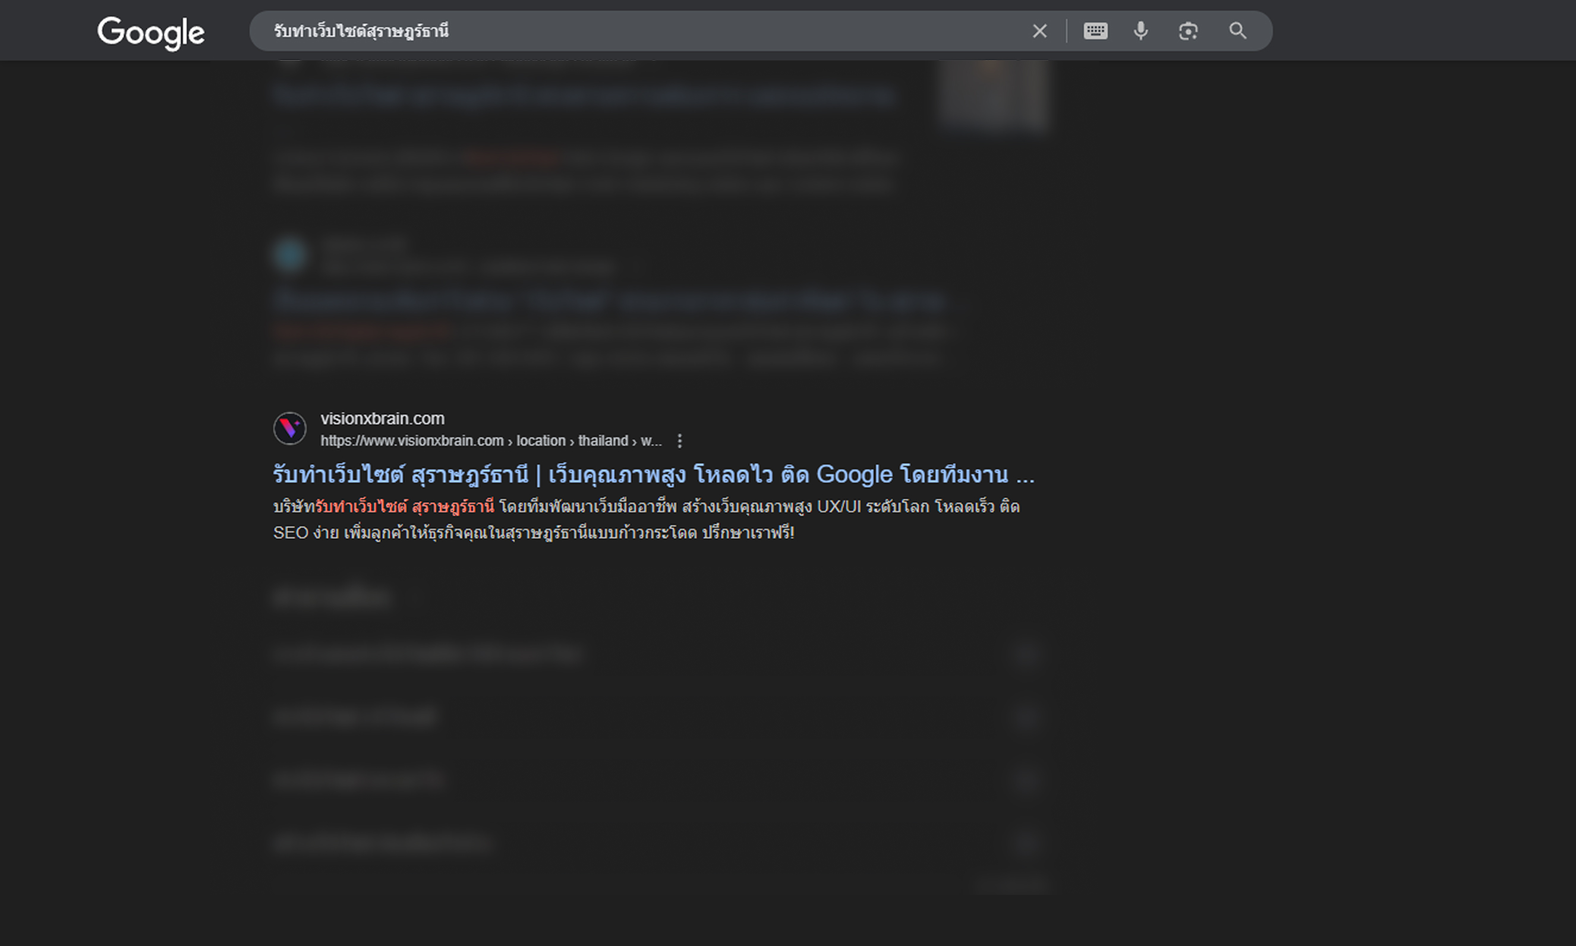Click snippet text beginning with SEO ง่าย

[534, 532]
